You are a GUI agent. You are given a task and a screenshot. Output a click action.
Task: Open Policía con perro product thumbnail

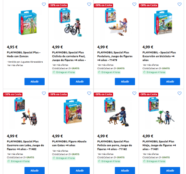(116, 112)
